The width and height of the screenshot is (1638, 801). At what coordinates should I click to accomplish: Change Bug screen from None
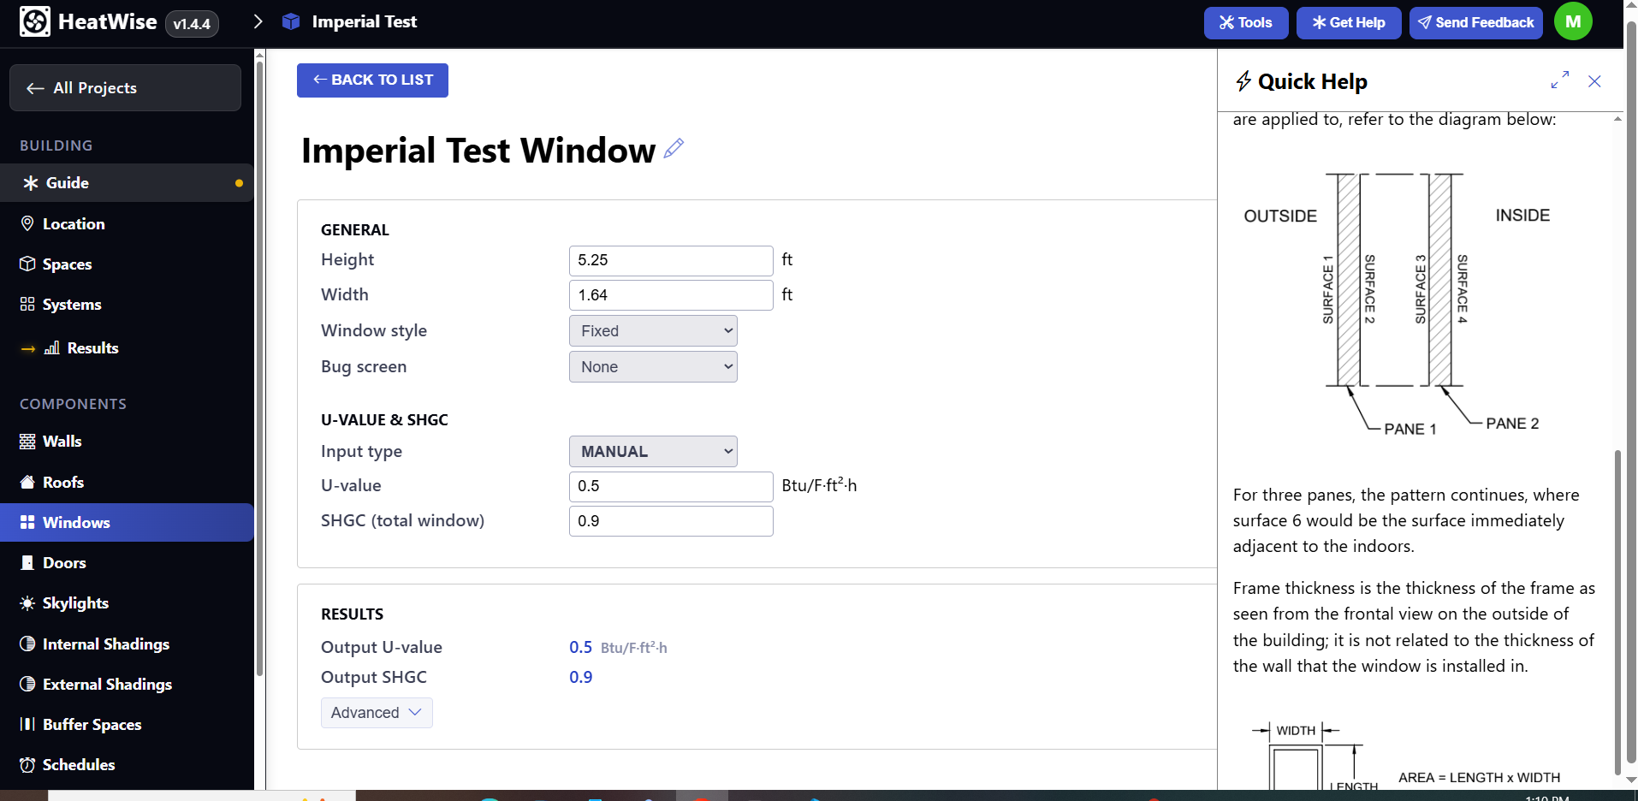(652, 366)
